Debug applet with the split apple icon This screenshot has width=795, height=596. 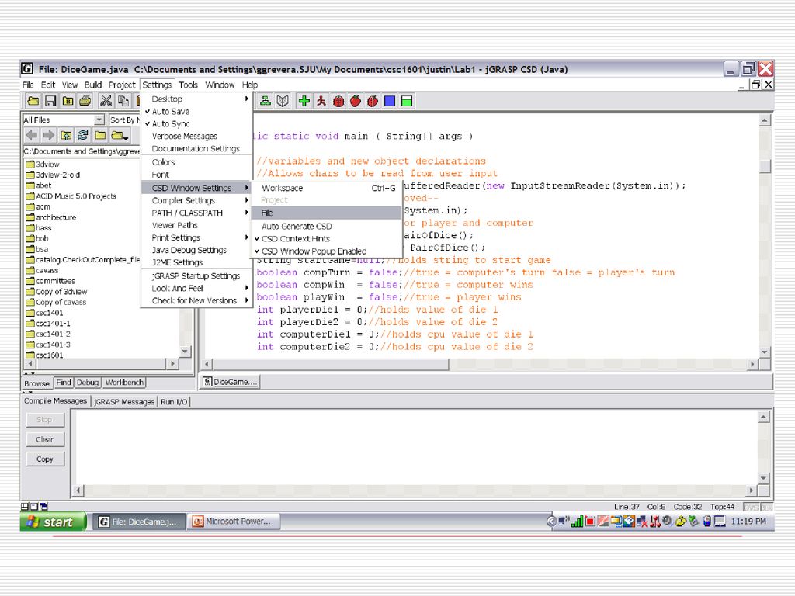tap(373, 101)
